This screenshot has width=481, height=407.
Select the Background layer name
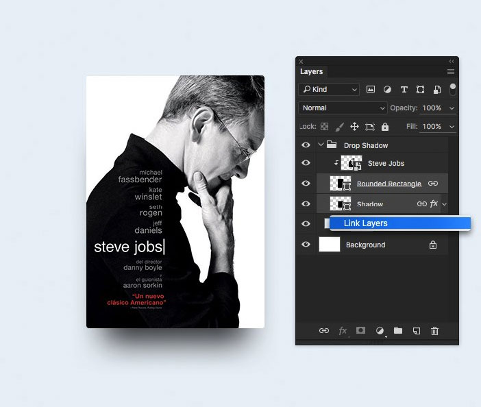(366, 245)
